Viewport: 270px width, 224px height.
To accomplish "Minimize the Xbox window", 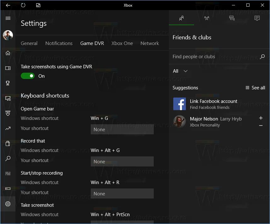I will tap(233, 5).
